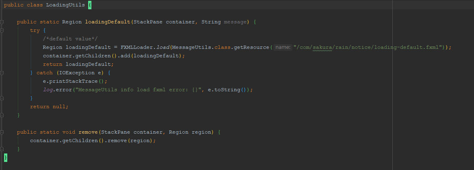This screenshot has width=474, height=170.
Task: Click the "null" keyword in return null
Action: (x=59, y=107)
